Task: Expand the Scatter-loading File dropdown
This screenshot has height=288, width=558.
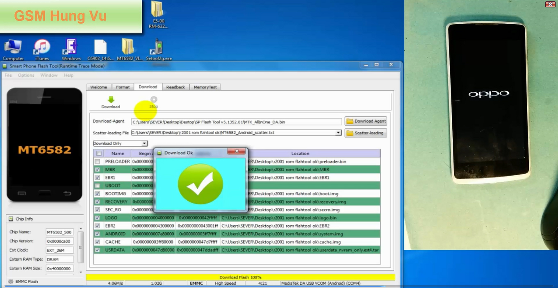Action: 338,132
